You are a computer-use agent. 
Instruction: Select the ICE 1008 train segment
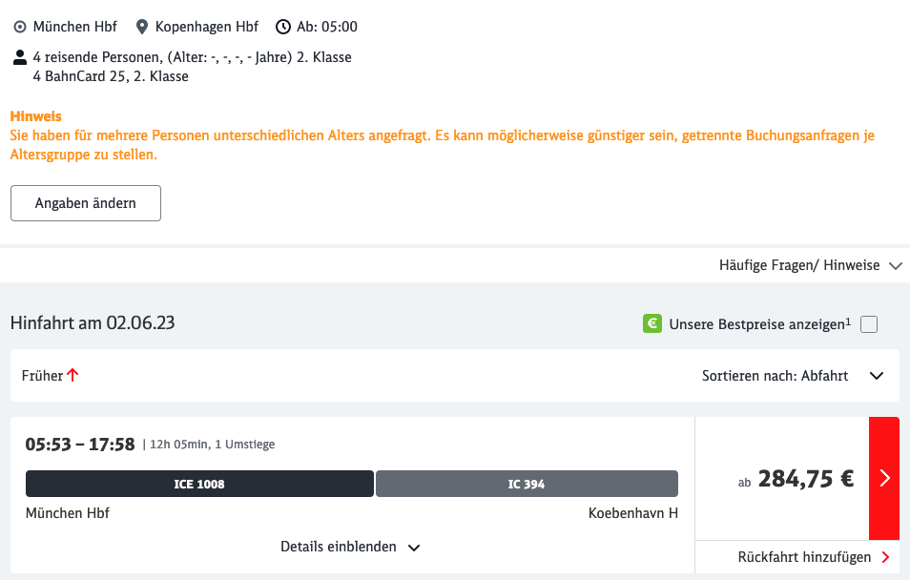pyautogui.click(x=199, y=484)
